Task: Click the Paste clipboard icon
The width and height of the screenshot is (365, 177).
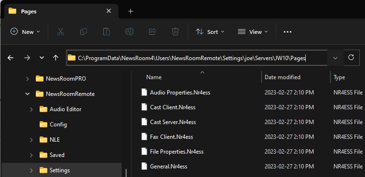Action: 107,31
